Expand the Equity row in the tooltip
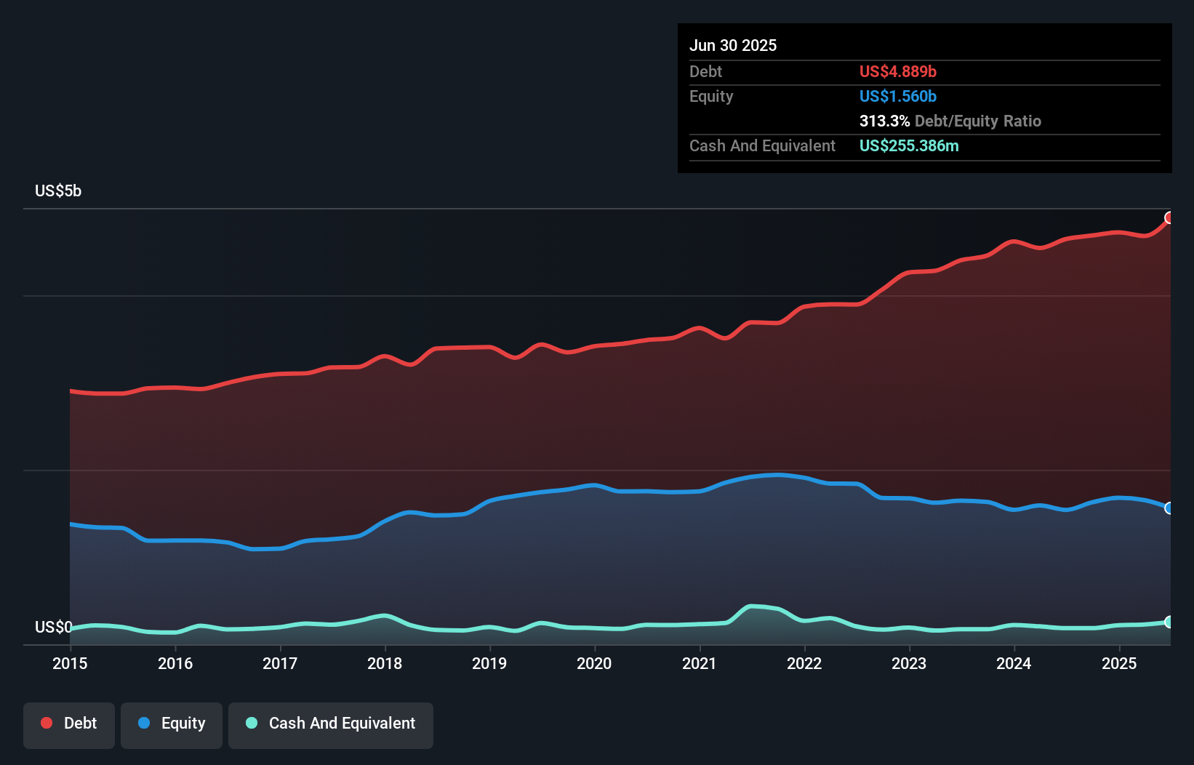Viewport: 1194px width, 765px height. point(710,96)
